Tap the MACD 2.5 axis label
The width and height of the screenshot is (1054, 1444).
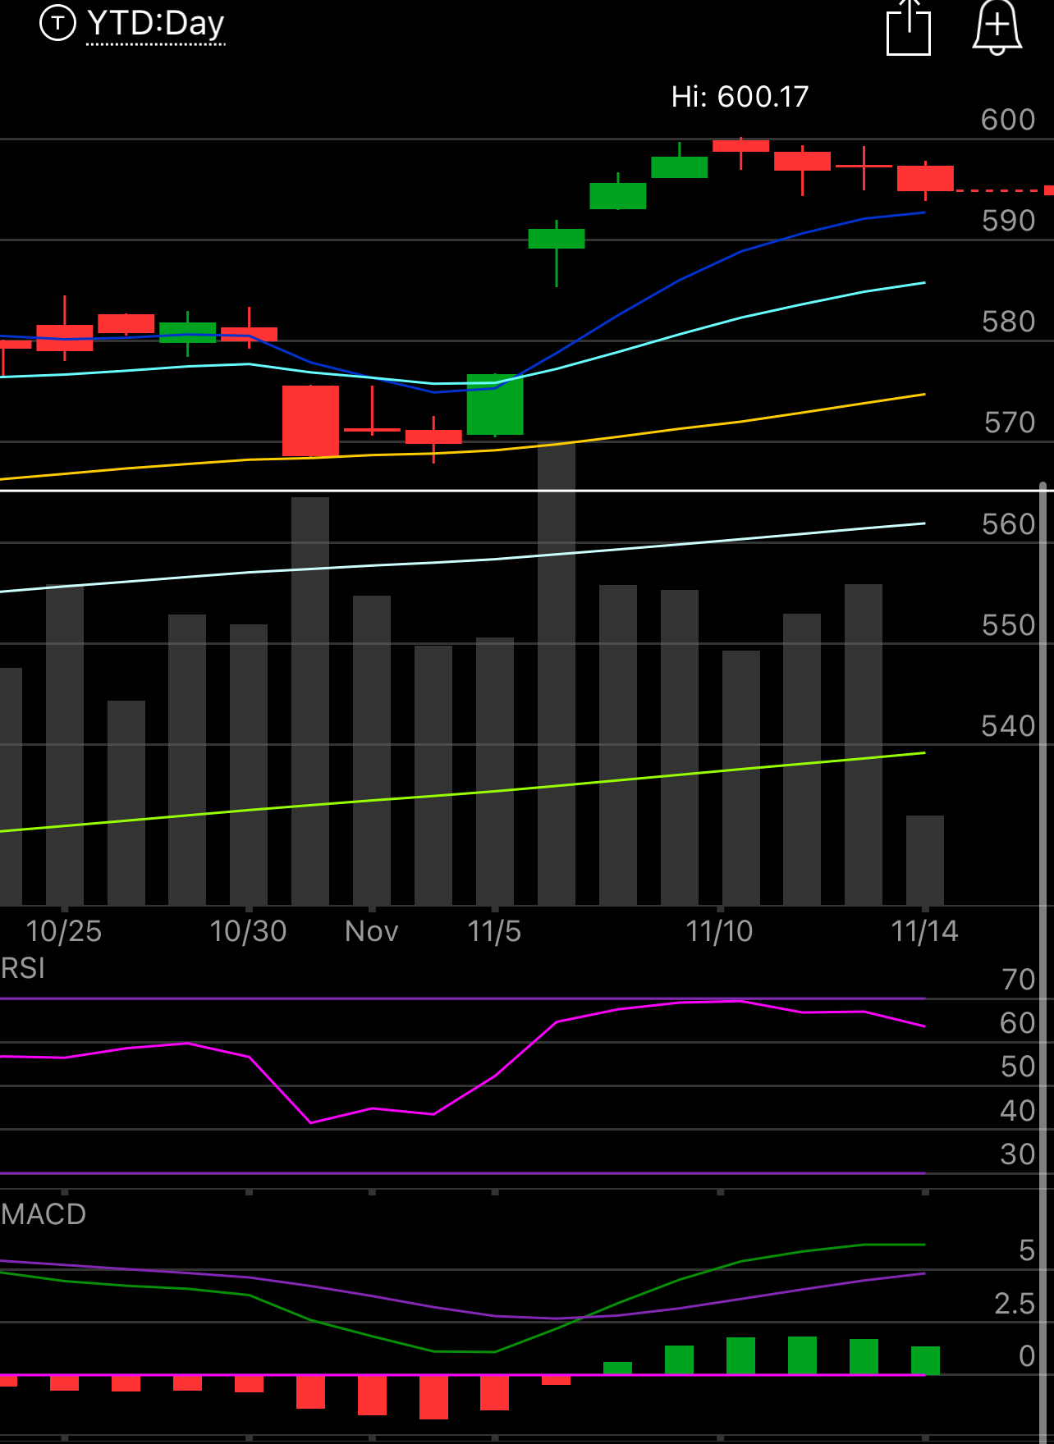click(1015, 1303)
